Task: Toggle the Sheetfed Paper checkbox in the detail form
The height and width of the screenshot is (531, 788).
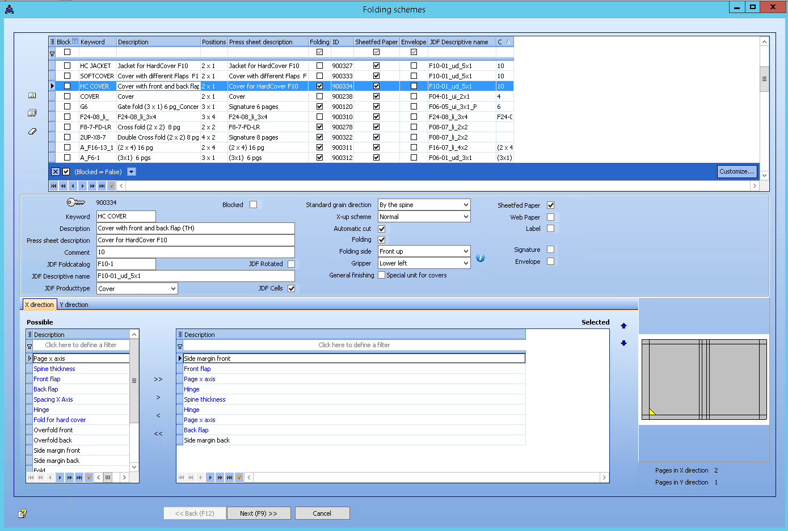Action: point(550,205)
